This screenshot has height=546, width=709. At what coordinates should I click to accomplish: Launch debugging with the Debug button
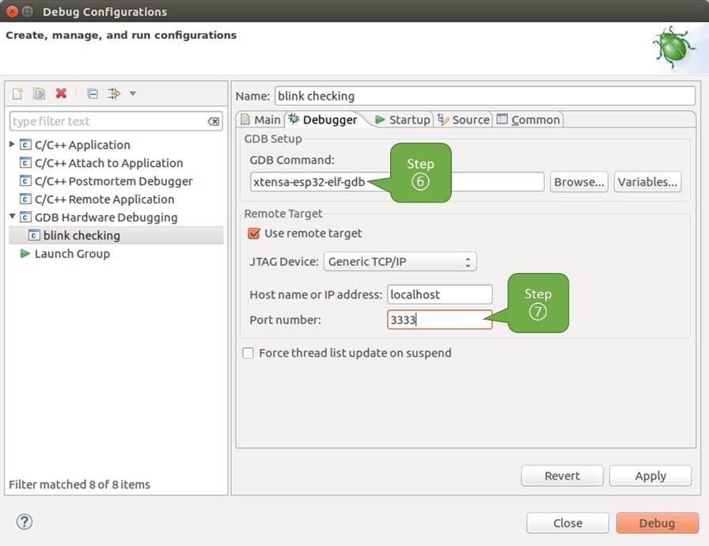(x=657, y=523)
